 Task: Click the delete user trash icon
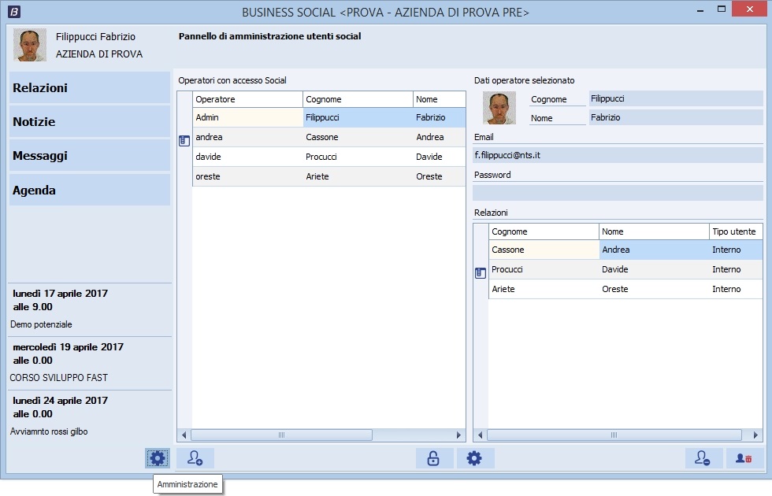[x=744, y=458]
